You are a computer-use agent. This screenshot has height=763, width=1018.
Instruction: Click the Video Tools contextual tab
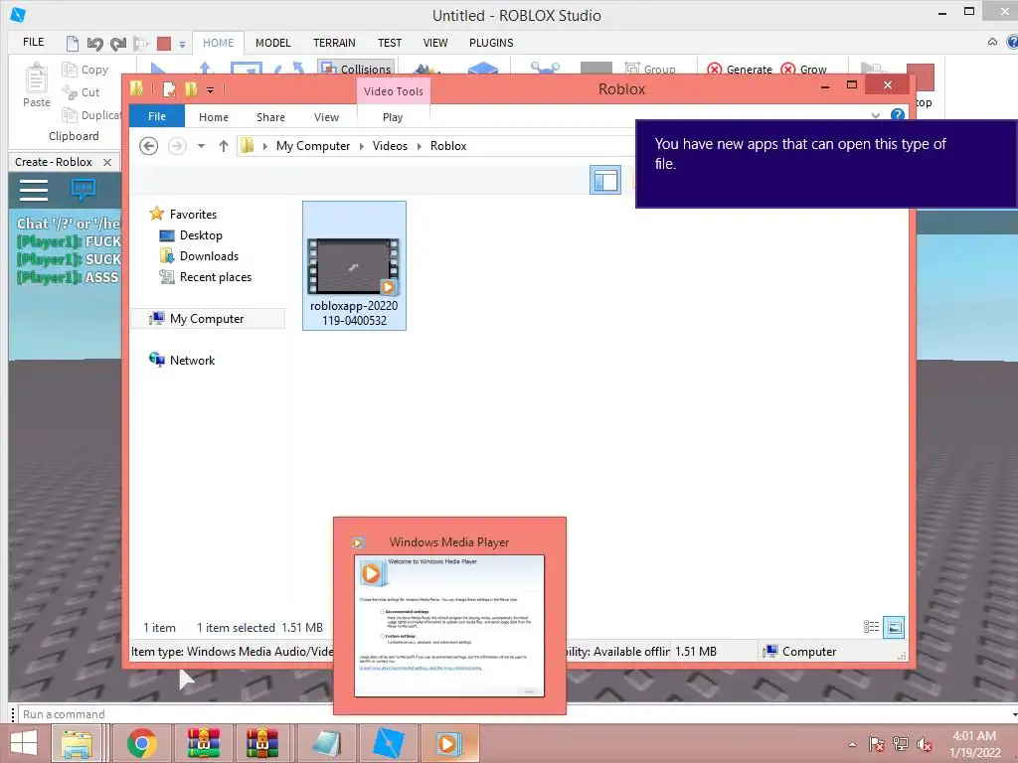click(x=394, y=91)
